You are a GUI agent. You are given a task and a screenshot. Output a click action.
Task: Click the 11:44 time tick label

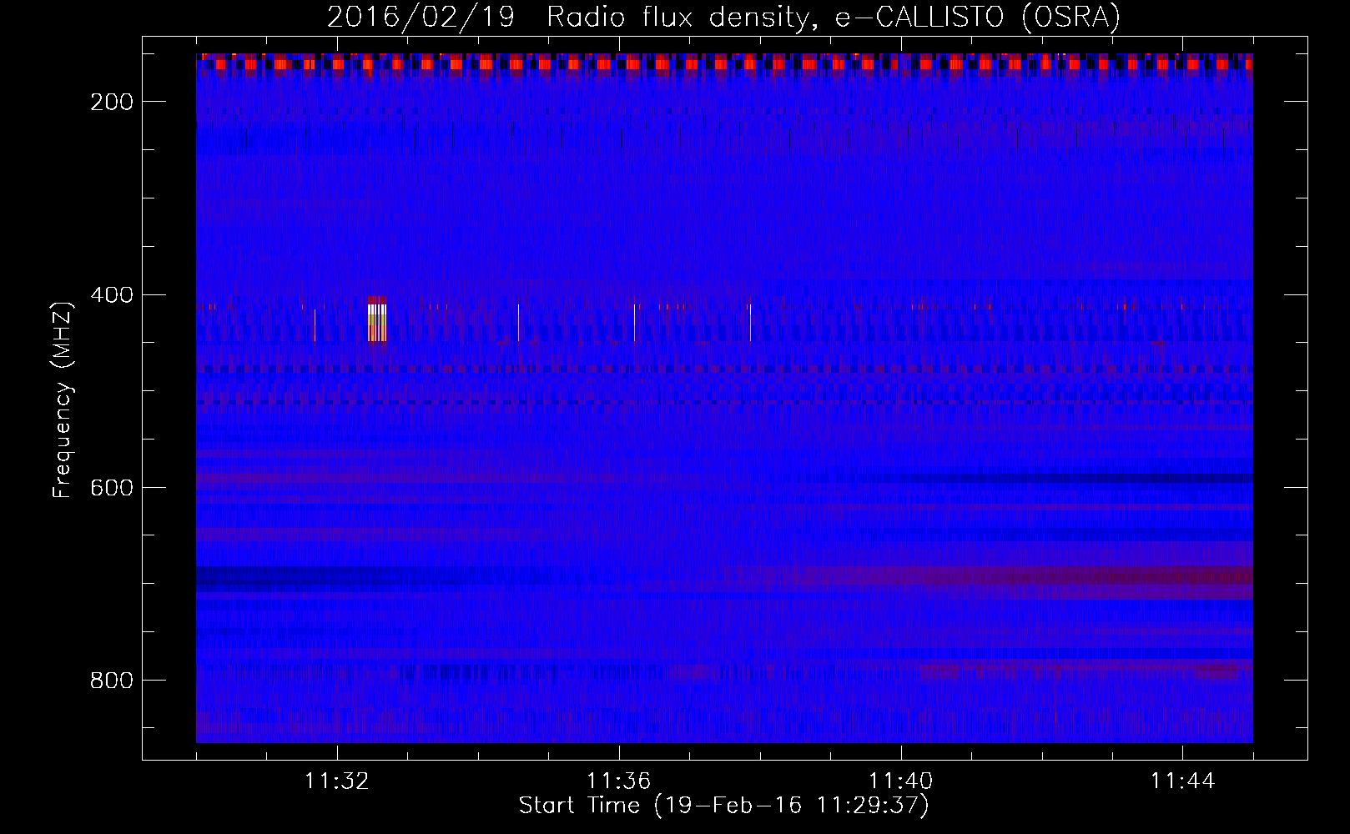pyautogui.click(x=1182, y=781)
